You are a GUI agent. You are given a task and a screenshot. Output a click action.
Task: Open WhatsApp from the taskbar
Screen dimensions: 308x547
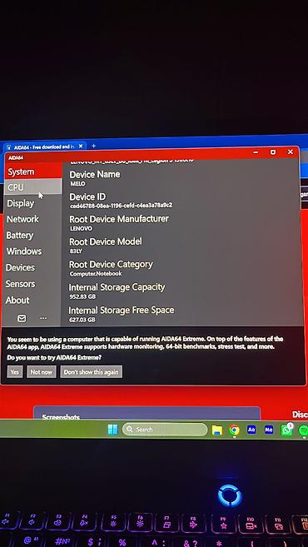[x=286, y=430]
